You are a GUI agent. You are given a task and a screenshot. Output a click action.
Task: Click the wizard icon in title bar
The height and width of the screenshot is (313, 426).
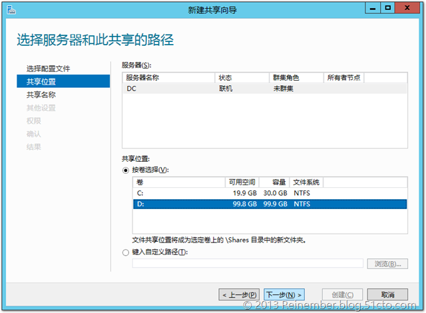11,11
